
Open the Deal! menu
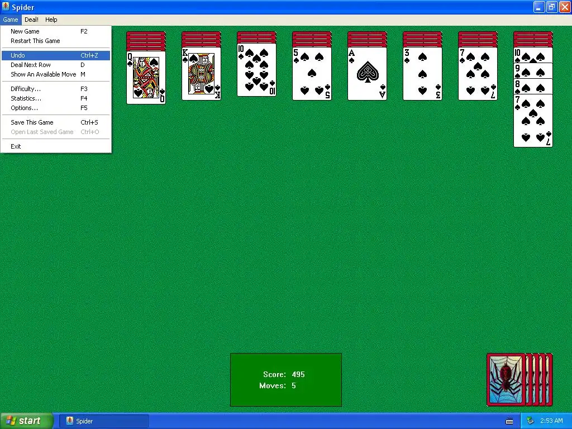(x=31, y=20)
